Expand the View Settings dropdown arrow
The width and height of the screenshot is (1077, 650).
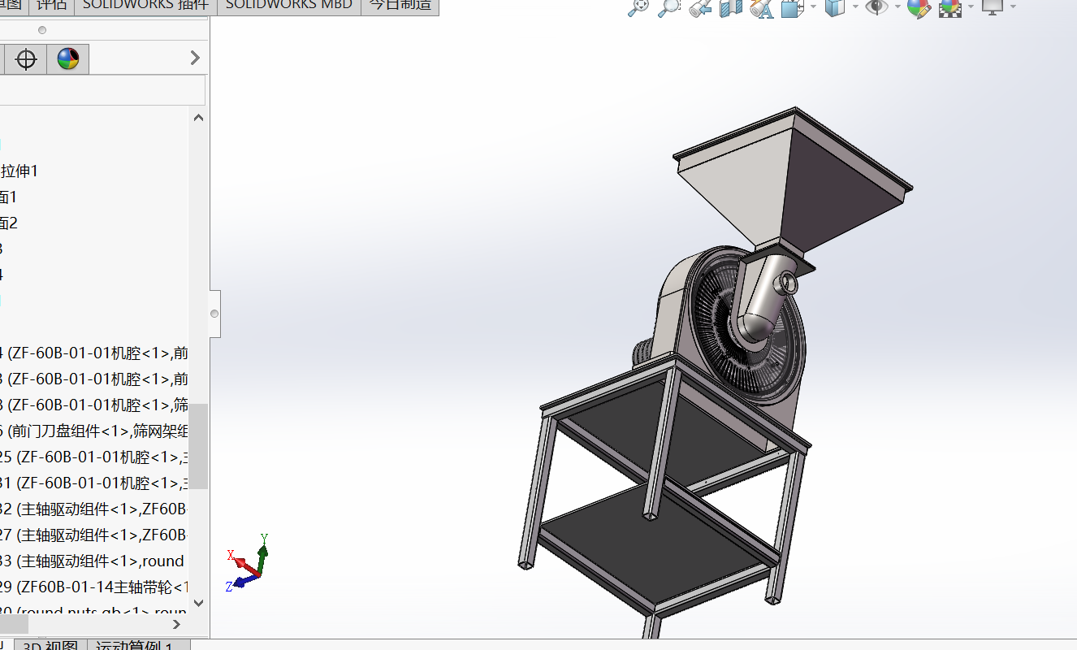pyautogui.click(x=1014, y=7)
